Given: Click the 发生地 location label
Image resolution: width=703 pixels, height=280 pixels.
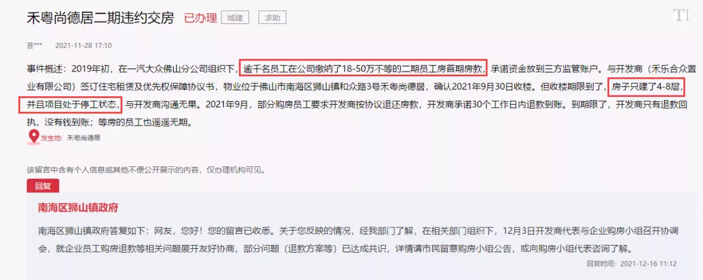Looking at the screenshot, I should tap(51, 138).
